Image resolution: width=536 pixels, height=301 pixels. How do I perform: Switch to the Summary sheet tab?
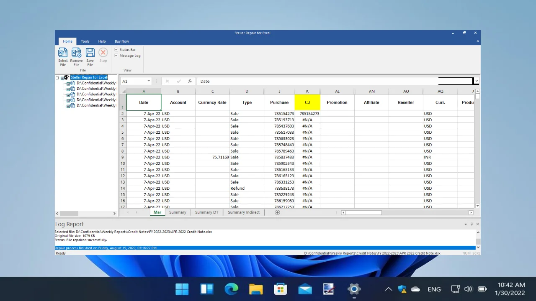tap(178, 212)
